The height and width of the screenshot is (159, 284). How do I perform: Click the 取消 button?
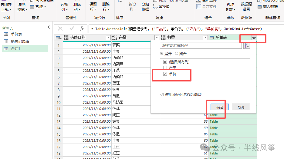(241, 107)
